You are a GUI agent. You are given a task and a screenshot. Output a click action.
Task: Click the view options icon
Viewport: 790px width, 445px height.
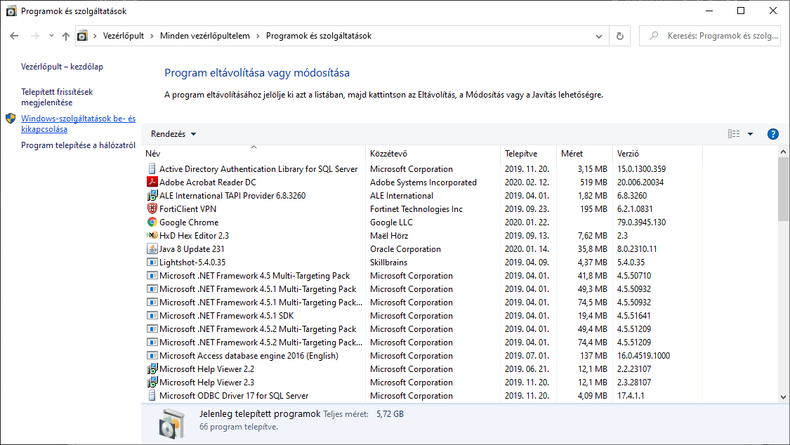pos(734,134)
